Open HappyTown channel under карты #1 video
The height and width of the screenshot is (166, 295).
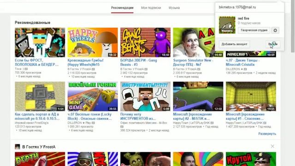point(244,123)
